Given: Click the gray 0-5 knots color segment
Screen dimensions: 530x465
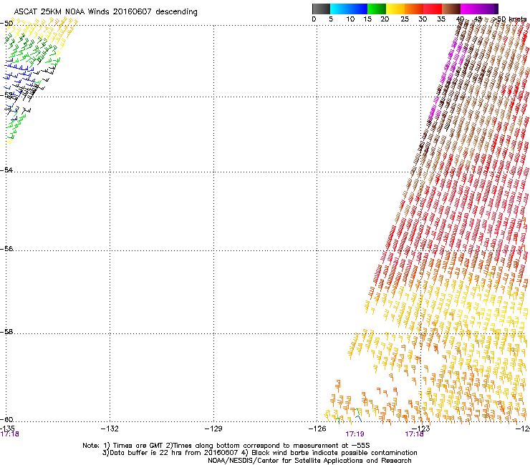Looking at the screenshot, I should coord(321,9).
